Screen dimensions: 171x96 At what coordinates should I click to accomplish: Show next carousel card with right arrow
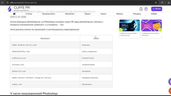pyautogui.click(x=160, y=30)
